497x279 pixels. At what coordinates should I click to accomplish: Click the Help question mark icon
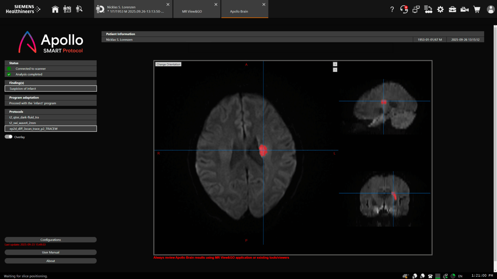tap(392, 9)
